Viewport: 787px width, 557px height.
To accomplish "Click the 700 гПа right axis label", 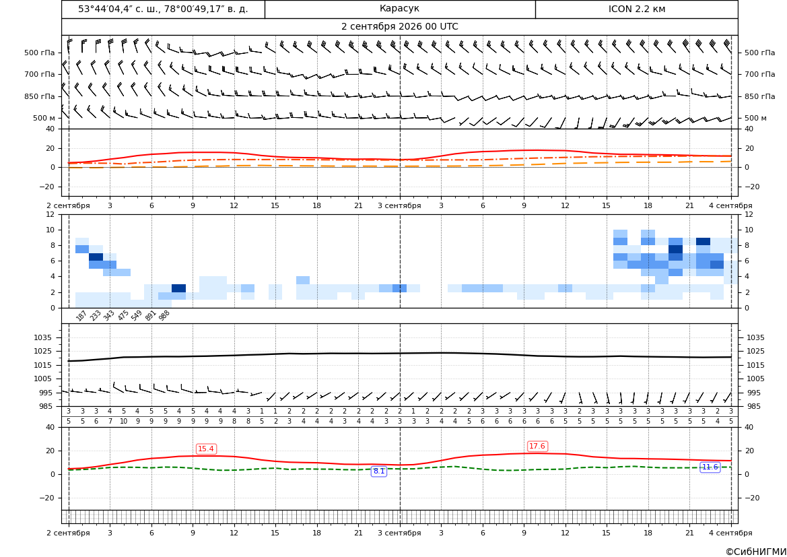I will [x=759, y=74].
